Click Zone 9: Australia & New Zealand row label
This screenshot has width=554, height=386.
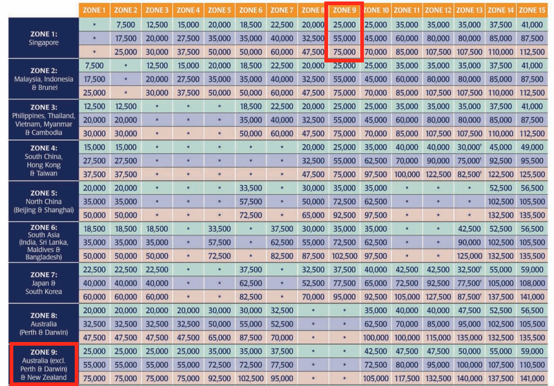[44, 365]
